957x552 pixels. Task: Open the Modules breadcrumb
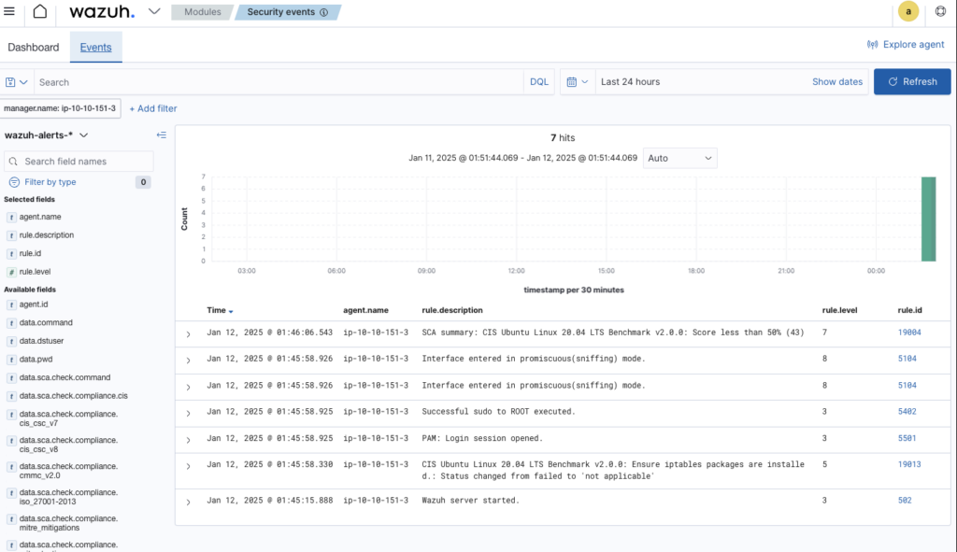coord(202,12)
